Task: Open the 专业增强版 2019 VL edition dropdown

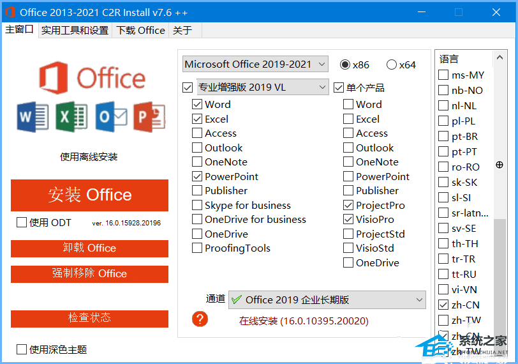Action: pyautogui.click(x=263, y=87)
